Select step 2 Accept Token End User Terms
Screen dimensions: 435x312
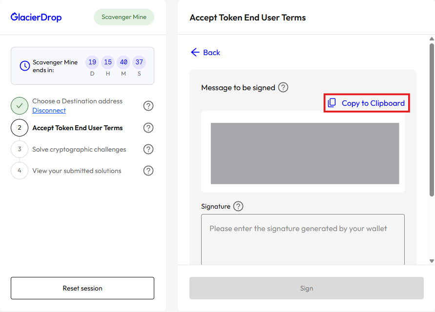tap(77, 128)
